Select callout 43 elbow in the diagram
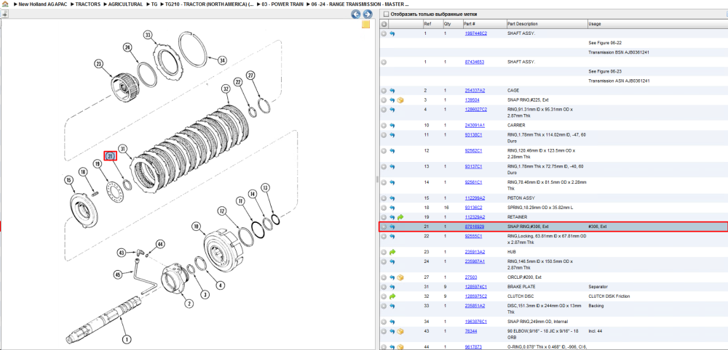Viewport: 728px width, 350px height. click(122, 253)
